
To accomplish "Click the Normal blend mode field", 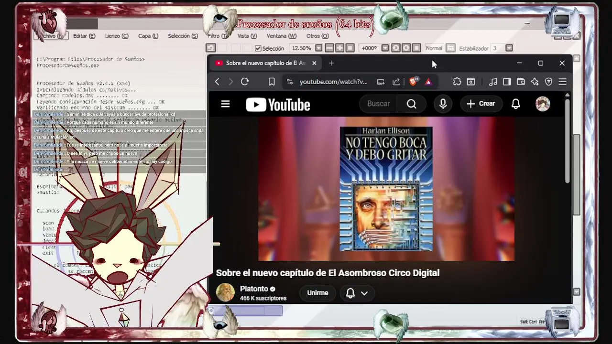I will [x=434, y=48].
